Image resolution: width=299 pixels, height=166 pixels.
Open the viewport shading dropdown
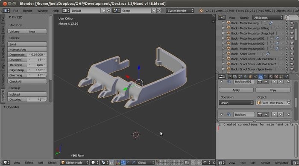click(x=94, y=163)
